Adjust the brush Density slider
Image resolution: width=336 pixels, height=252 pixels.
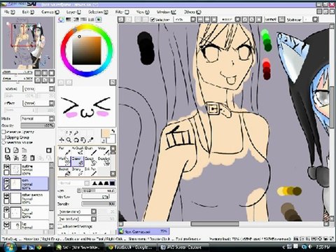[99, 204]
